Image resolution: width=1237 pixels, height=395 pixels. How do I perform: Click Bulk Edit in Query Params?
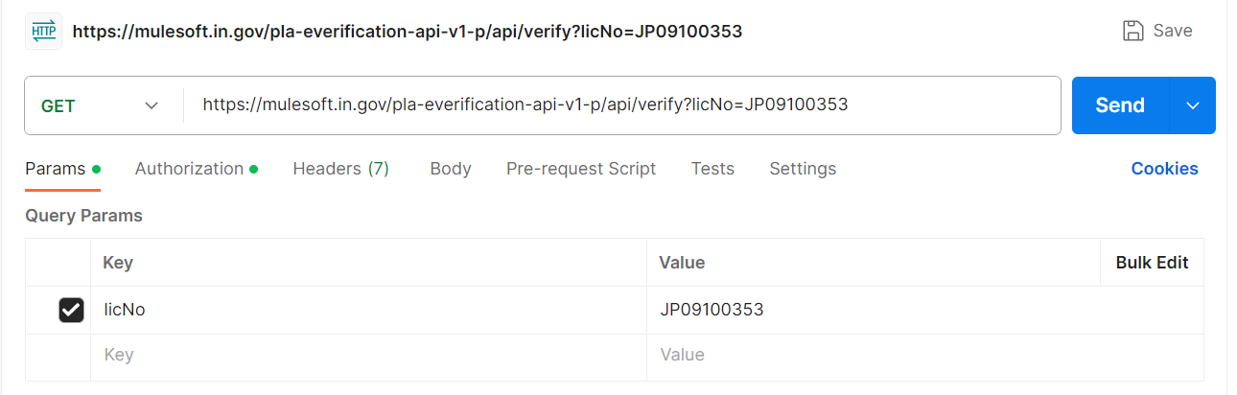pos(1152,263)
